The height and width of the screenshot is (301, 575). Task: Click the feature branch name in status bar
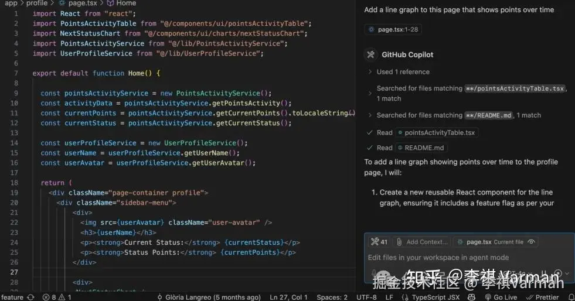point(12,297)
